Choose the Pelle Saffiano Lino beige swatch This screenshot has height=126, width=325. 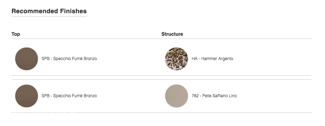tap(177, 96)
